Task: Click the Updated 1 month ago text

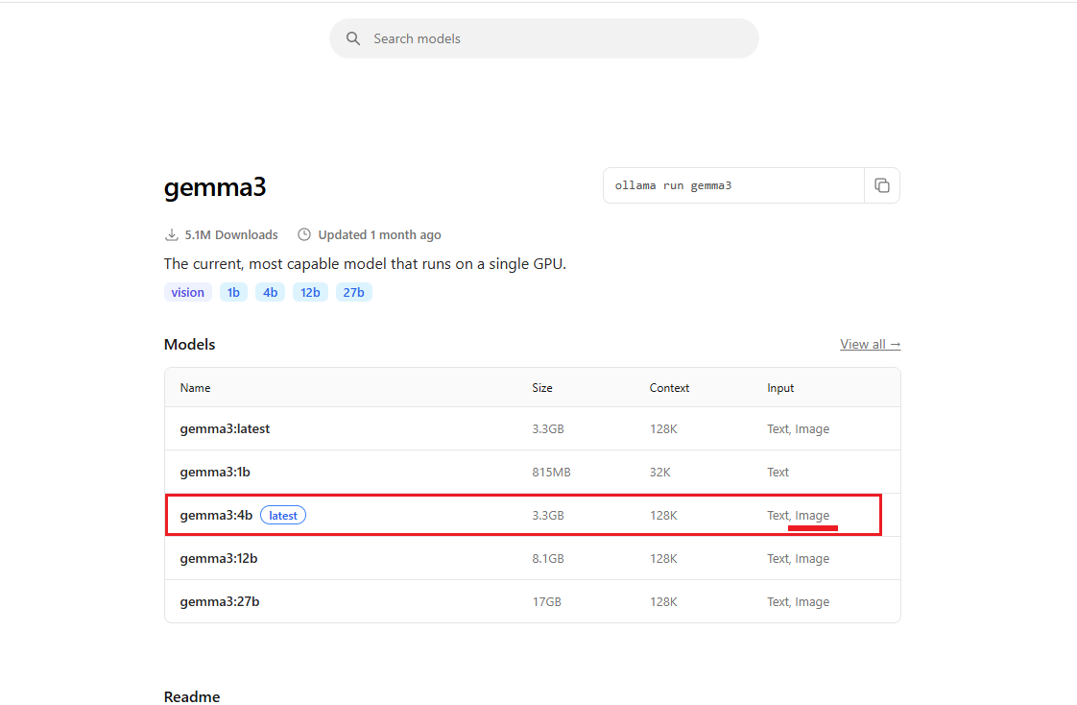Action: coord(379,235)
